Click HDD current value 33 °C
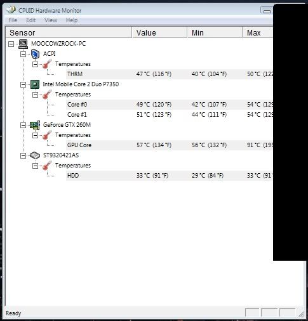Screen dimensions: 308x321 pos(152,176)
